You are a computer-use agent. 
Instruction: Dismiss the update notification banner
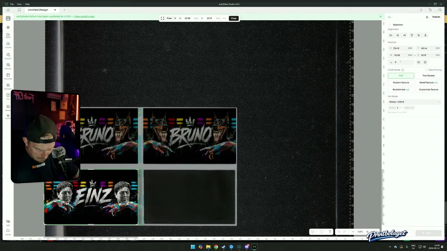coord(381,16)
